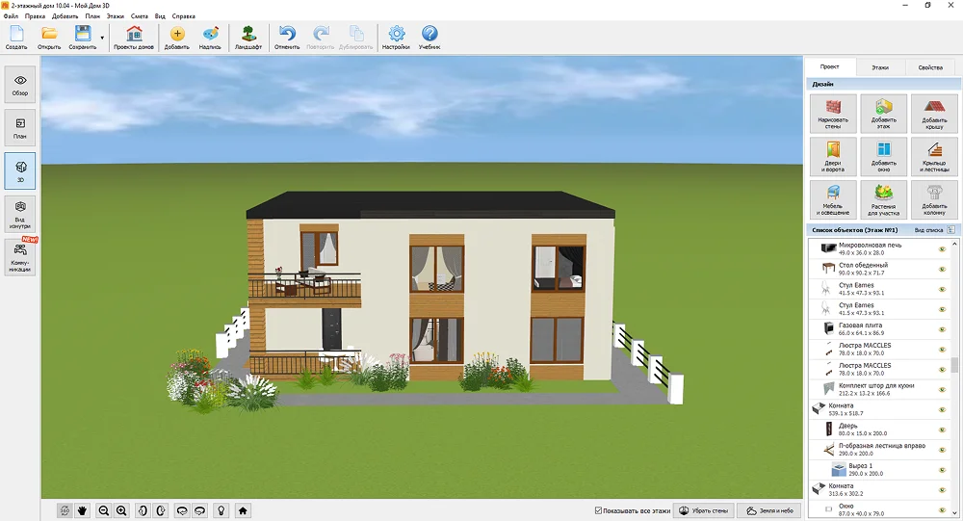963x521 pixels.
Task: Select П-образная лестница вправо list row
Action: [879, 450]
